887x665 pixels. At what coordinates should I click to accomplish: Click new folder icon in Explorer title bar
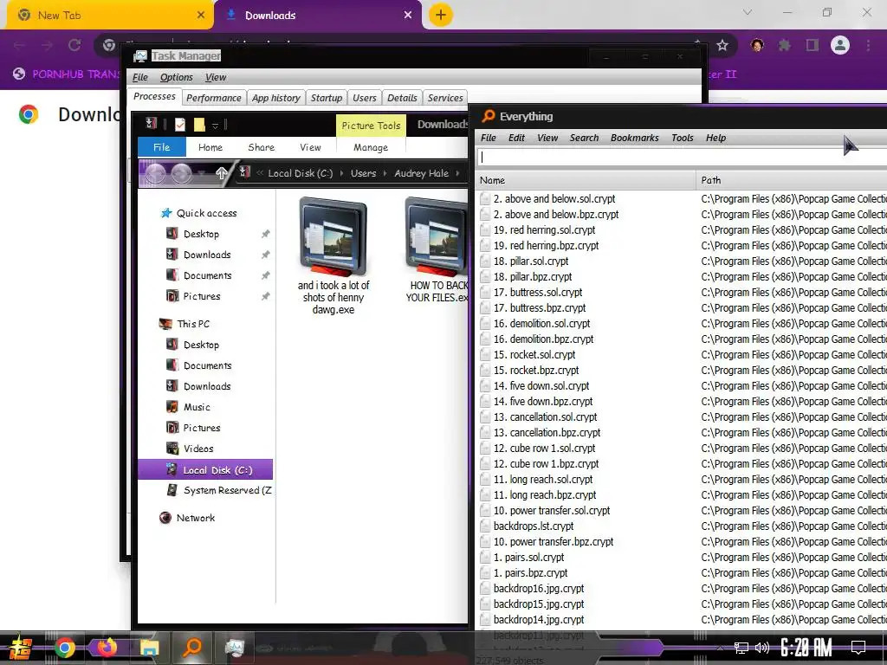tap(199, 125)
